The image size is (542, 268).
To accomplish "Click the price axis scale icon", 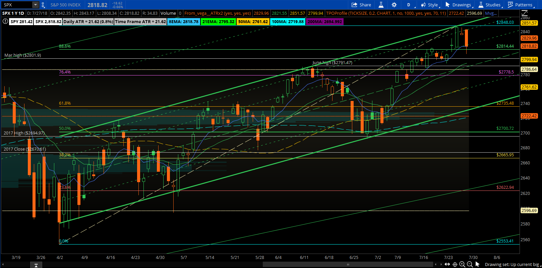I will (524, 13).
